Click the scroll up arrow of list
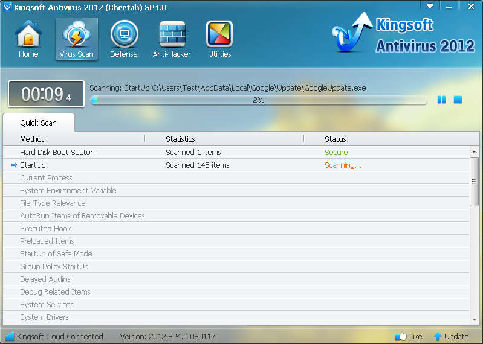 (475, 151)
